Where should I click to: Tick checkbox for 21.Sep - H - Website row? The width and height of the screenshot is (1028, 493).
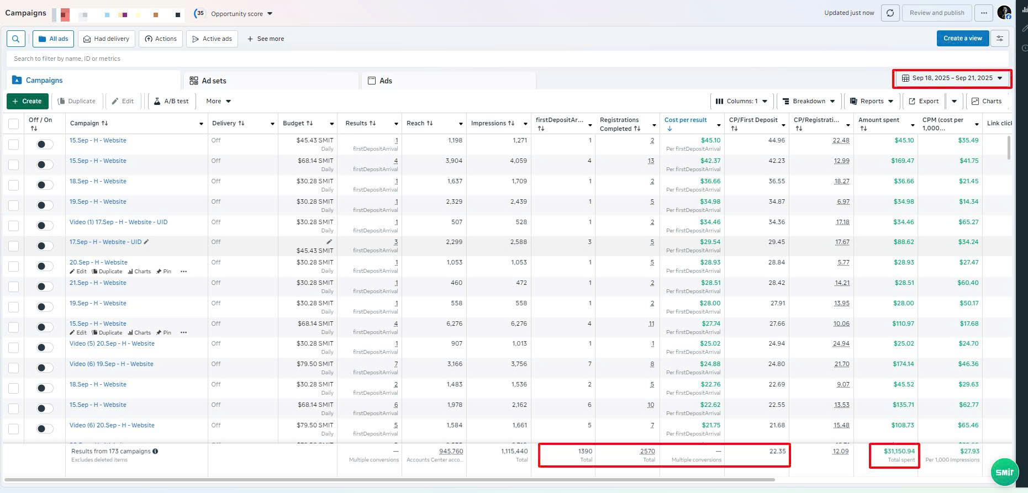click(14, 287)
